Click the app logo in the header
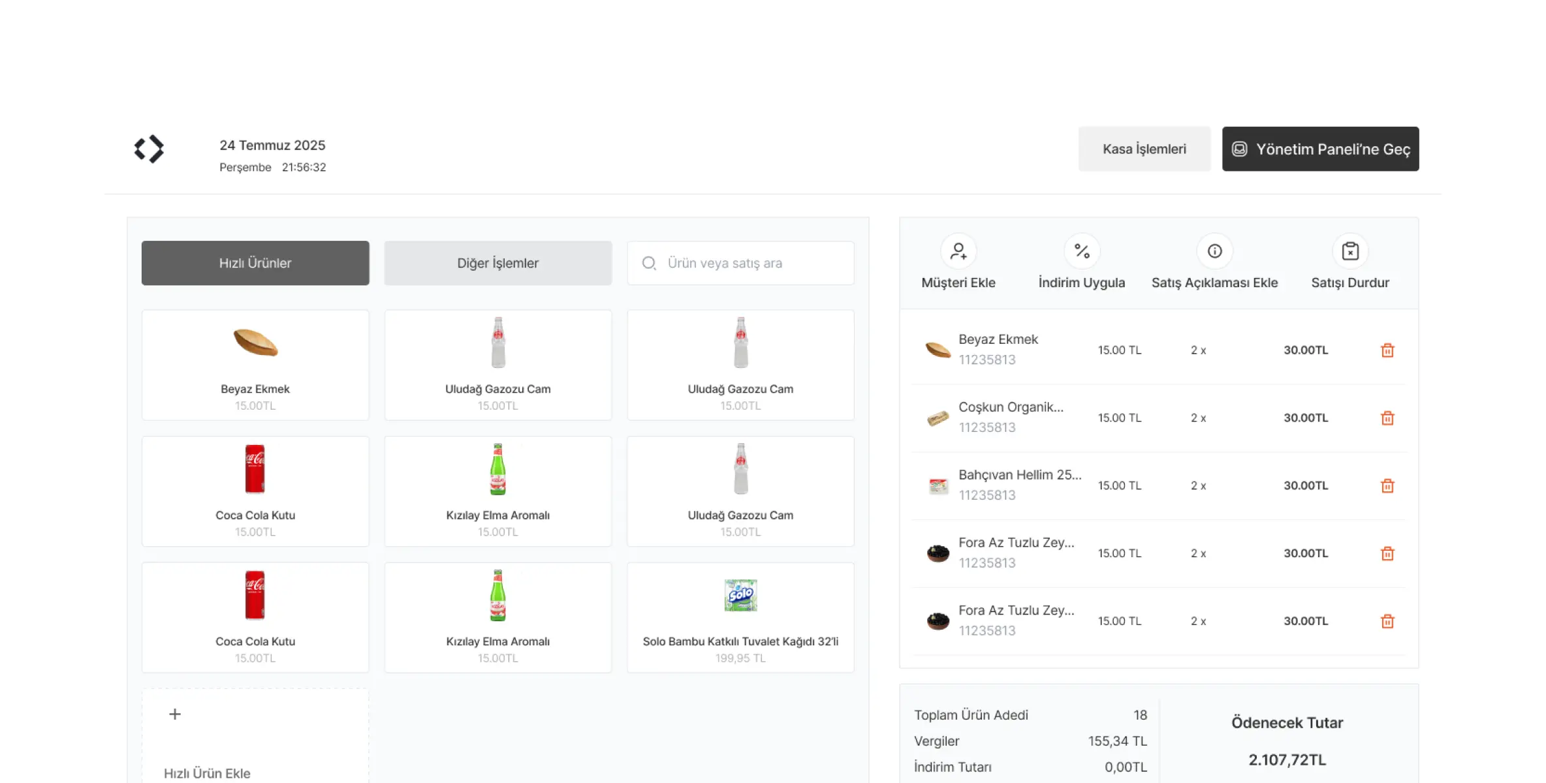1546x783 pixels. tap(149, 149)
